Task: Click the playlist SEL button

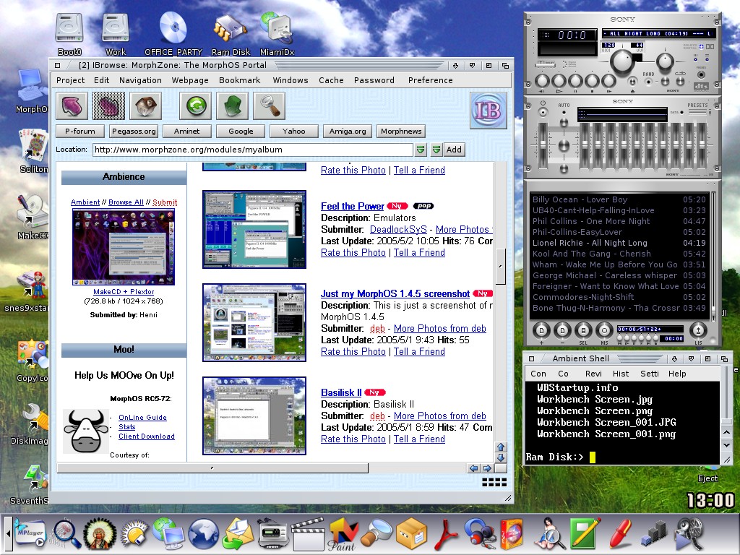Action: (x=583, y=330)
